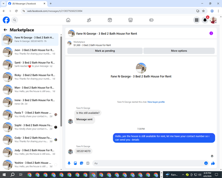Click the 3853014070 message bubble
Image resolution: width=222 pixels, height=178 pixels.
pos(83,151)
